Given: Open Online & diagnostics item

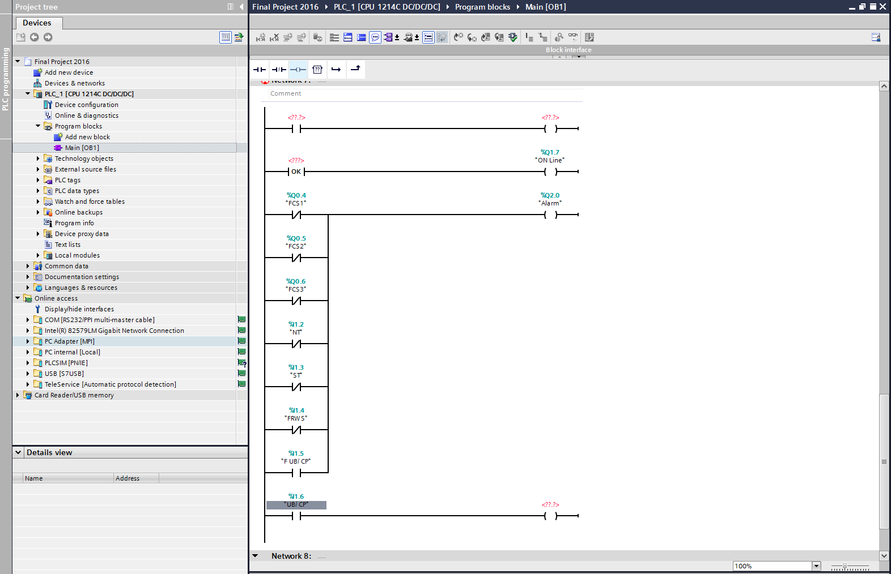Looking at the screenshot, I should coord(87,115).
